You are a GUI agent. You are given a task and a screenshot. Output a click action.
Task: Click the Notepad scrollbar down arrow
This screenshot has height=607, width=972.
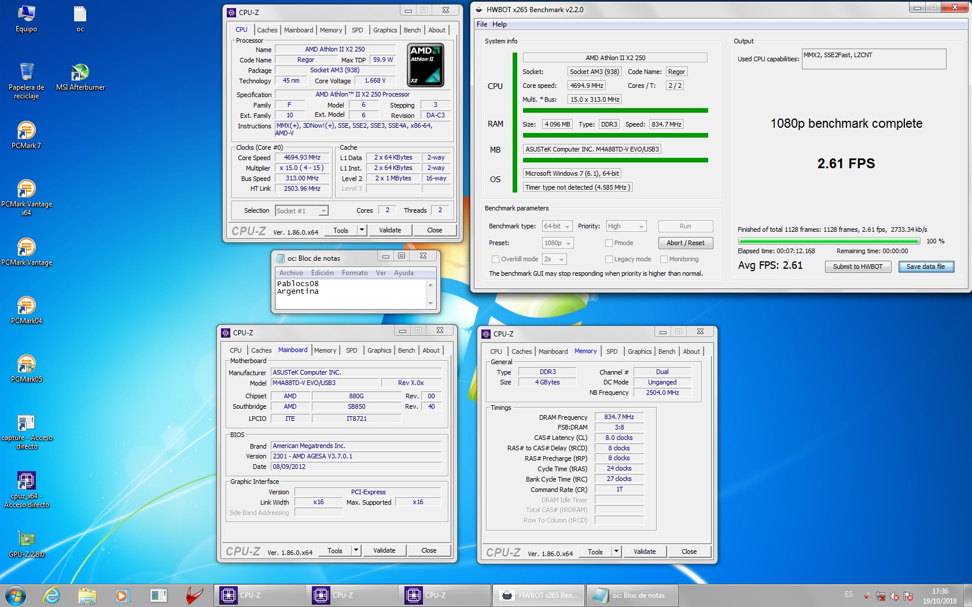pyautogui.click(x=430, y=304)
